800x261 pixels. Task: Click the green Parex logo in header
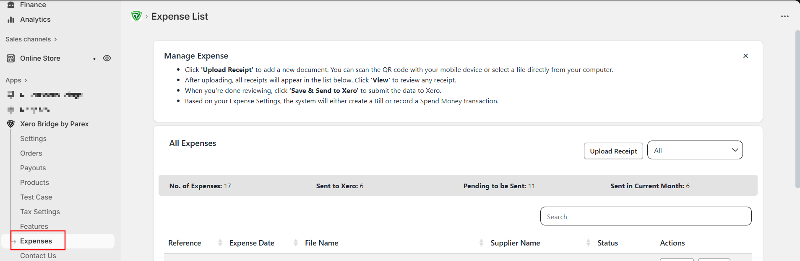click(x=136, y=16)
